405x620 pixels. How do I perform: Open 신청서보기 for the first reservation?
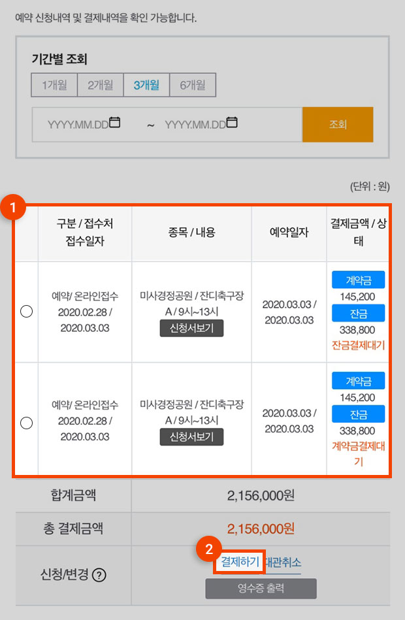192,328
